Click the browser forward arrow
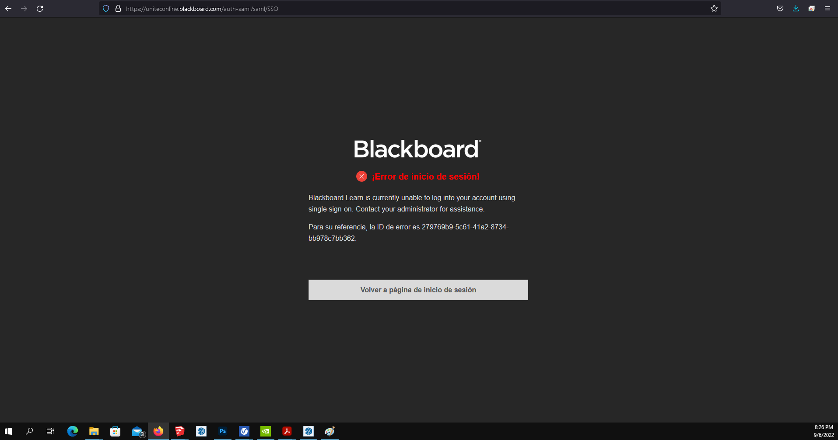 (24, 8)
